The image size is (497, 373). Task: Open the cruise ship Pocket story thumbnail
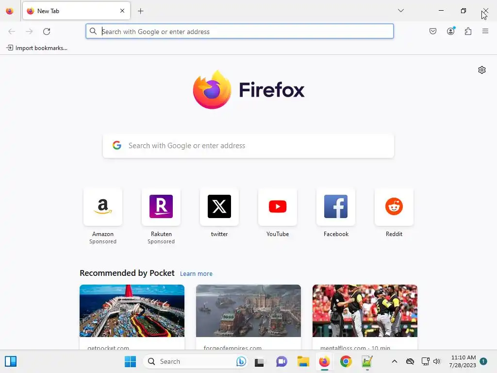(x=132, y=311)
